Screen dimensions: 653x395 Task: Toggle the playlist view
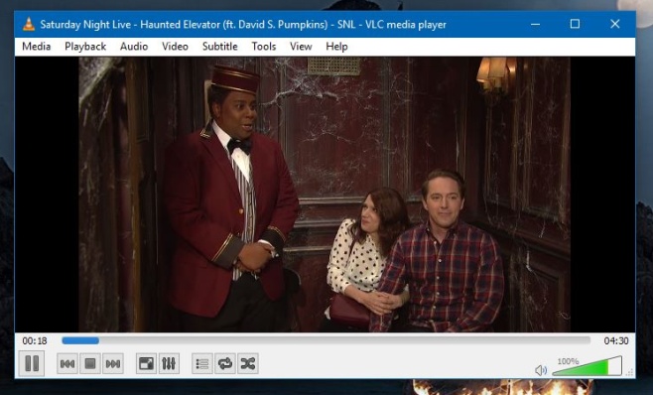(x=202, y=364)
